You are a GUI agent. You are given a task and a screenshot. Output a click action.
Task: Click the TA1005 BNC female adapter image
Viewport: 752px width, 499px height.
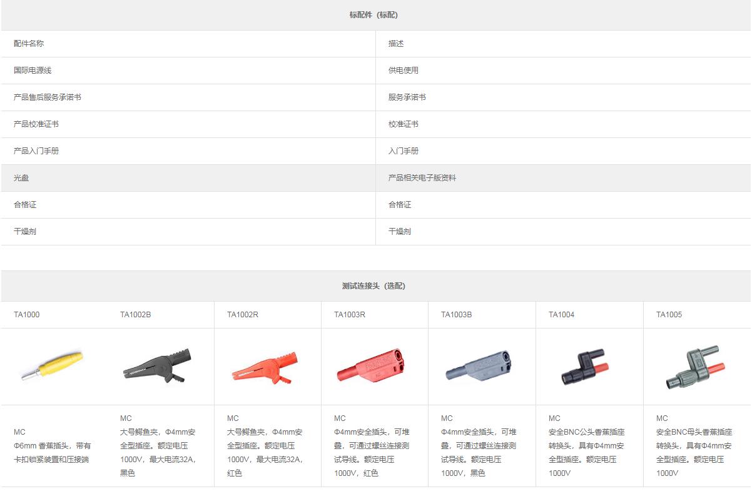click(694, 367)
